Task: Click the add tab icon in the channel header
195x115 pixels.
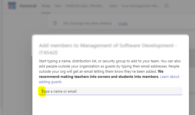Action: [166, 6]
